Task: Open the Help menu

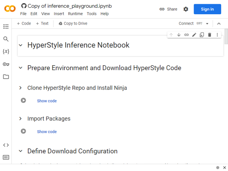Action: click(x=104, y=14)
